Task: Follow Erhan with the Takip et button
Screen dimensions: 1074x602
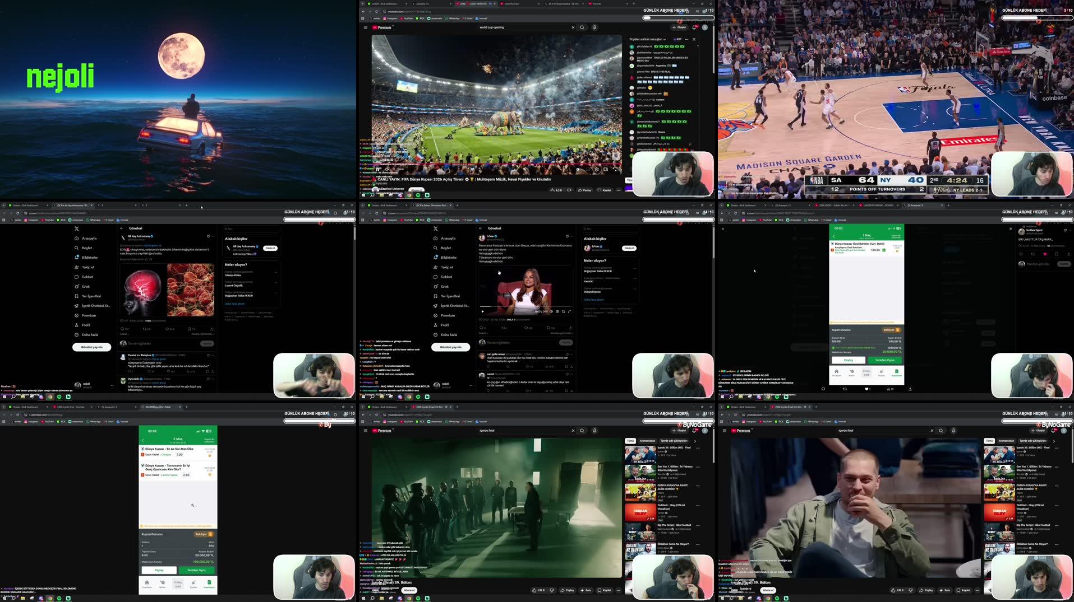Action: click(629, 248)
